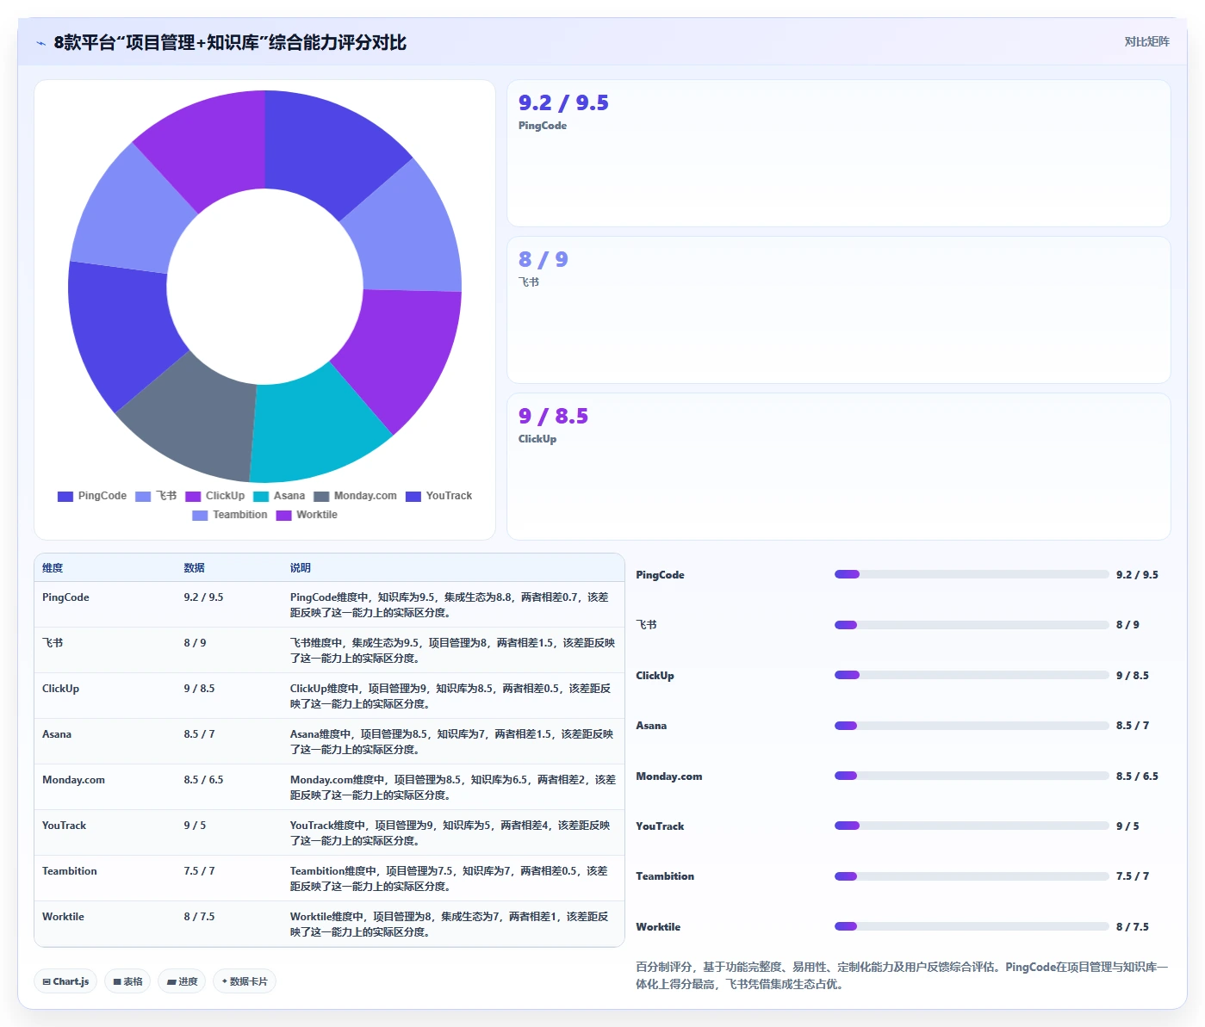Screen dimensions: 1205x1027
Task: Toggle Asana legend item in chart
Action: [279, 497]
